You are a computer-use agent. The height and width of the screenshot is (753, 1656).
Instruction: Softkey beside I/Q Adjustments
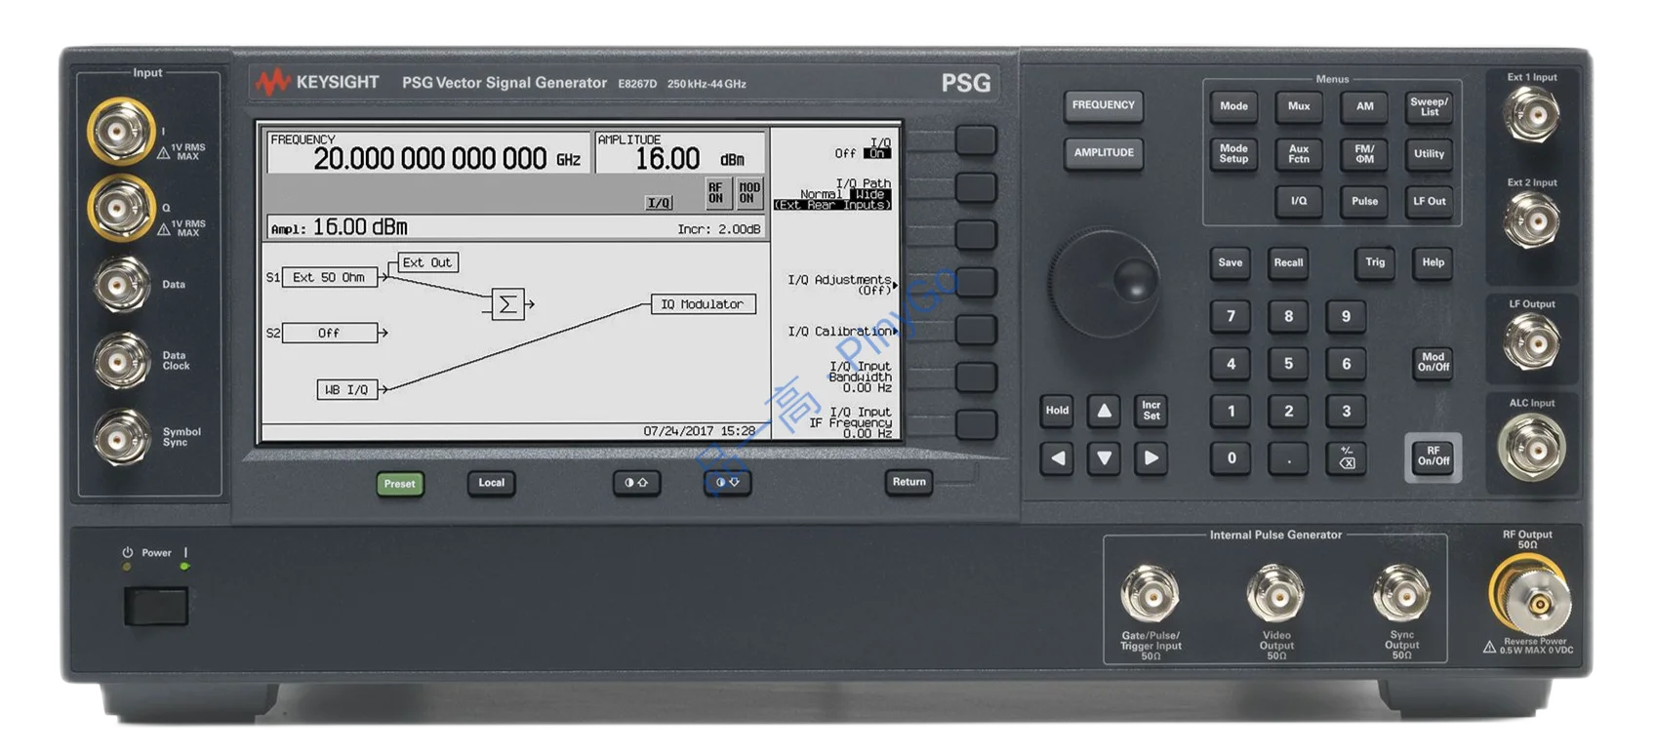click(975, 283)
